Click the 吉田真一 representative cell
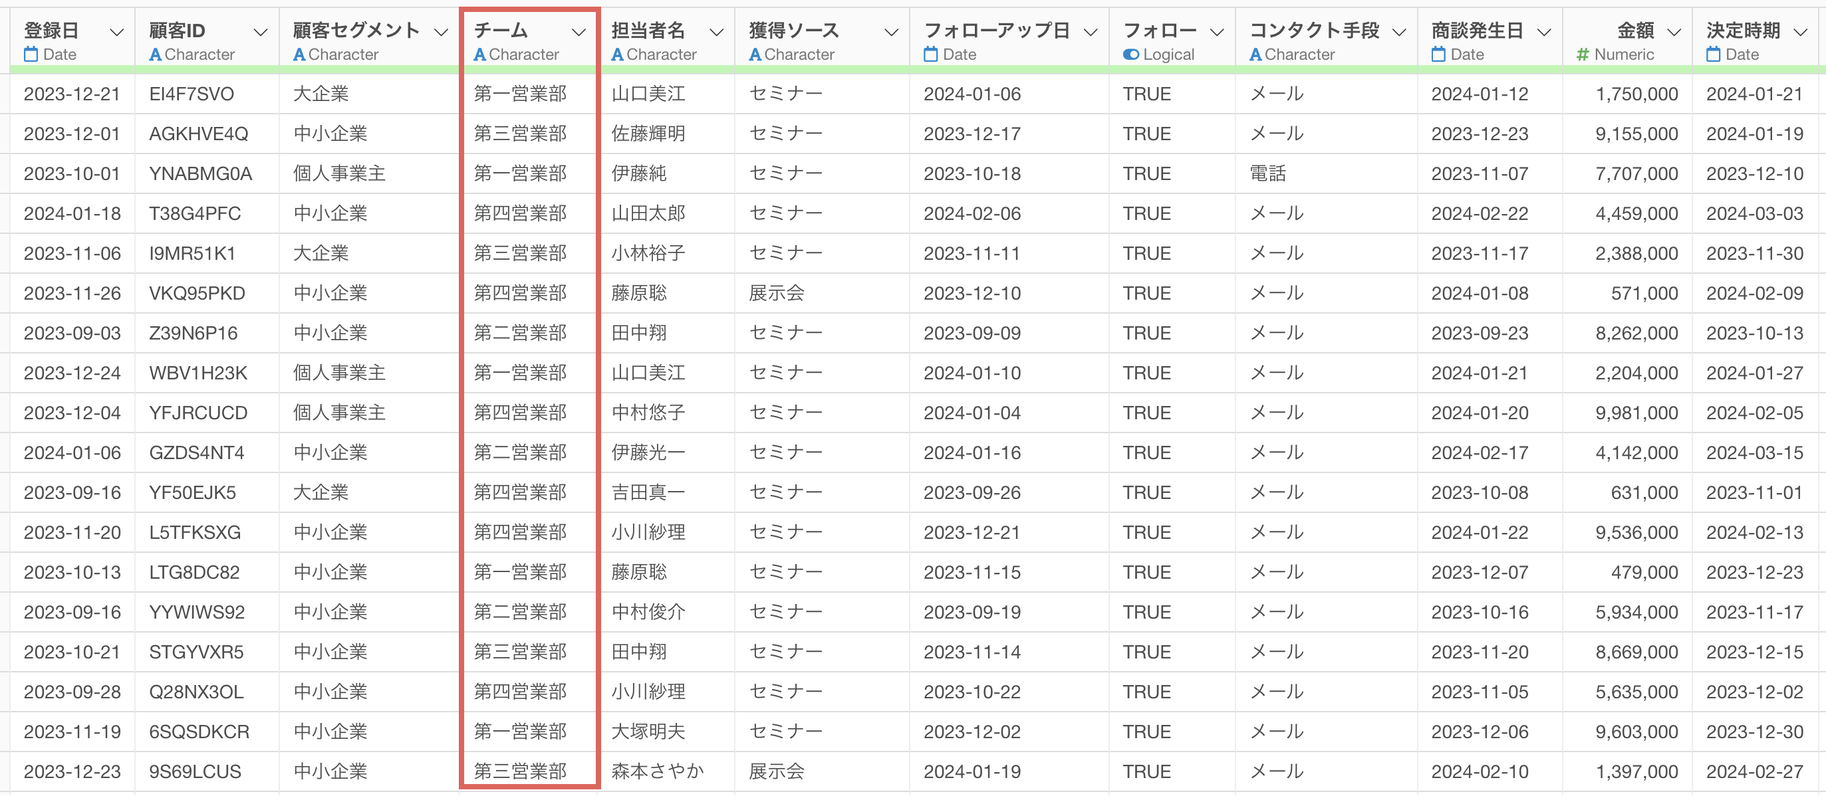 coord(648,492)
